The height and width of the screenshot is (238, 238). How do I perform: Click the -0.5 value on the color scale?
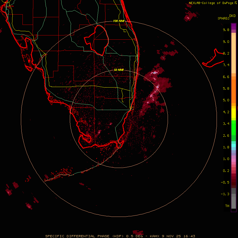225,182
